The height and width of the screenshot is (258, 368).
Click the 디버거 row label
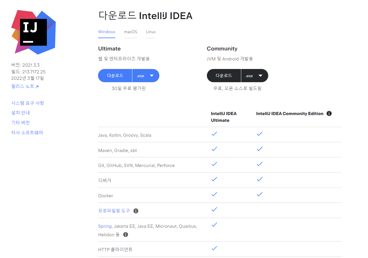point(104,181)
